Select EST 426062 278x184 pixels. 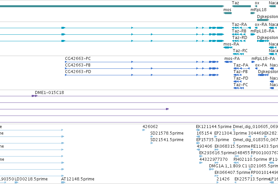pos(150,127)
